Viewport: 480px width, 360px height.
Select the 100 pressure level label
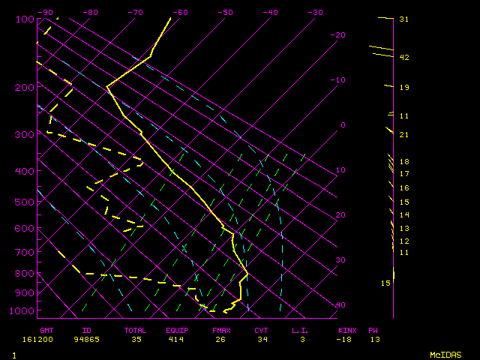point(24,19)
